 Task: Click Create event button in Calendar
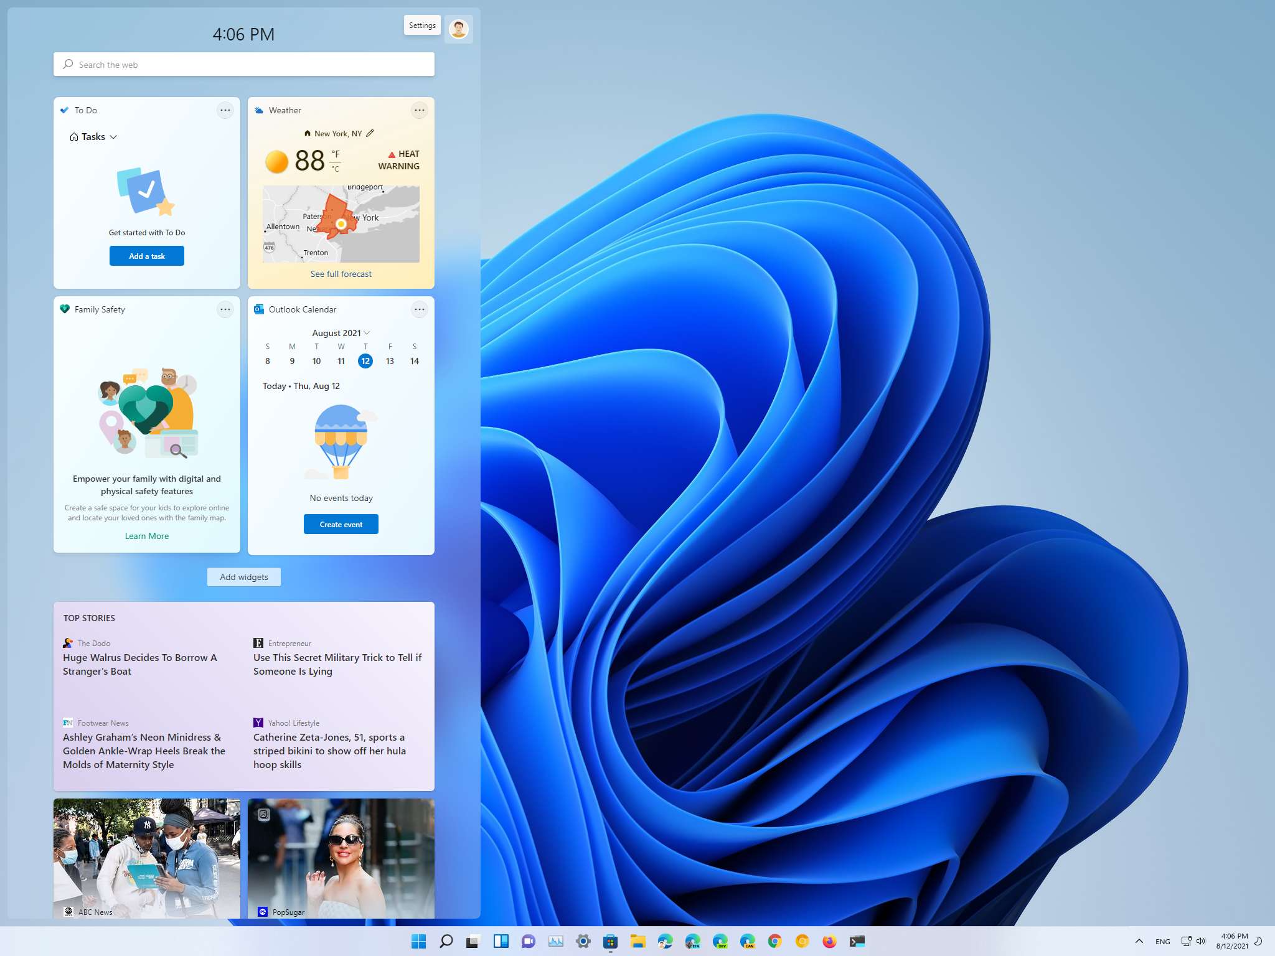(341, 522)
